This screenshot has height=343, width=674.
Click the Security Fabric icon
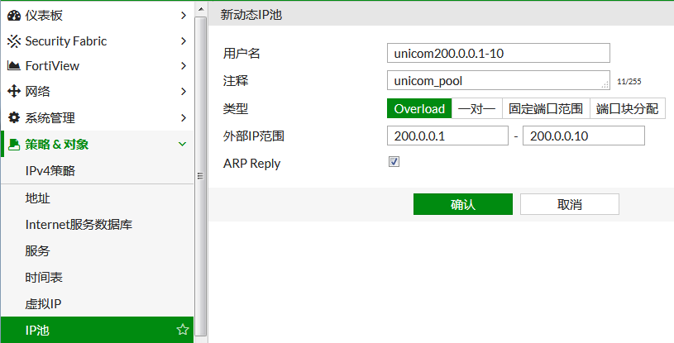(x=14, y=41)
